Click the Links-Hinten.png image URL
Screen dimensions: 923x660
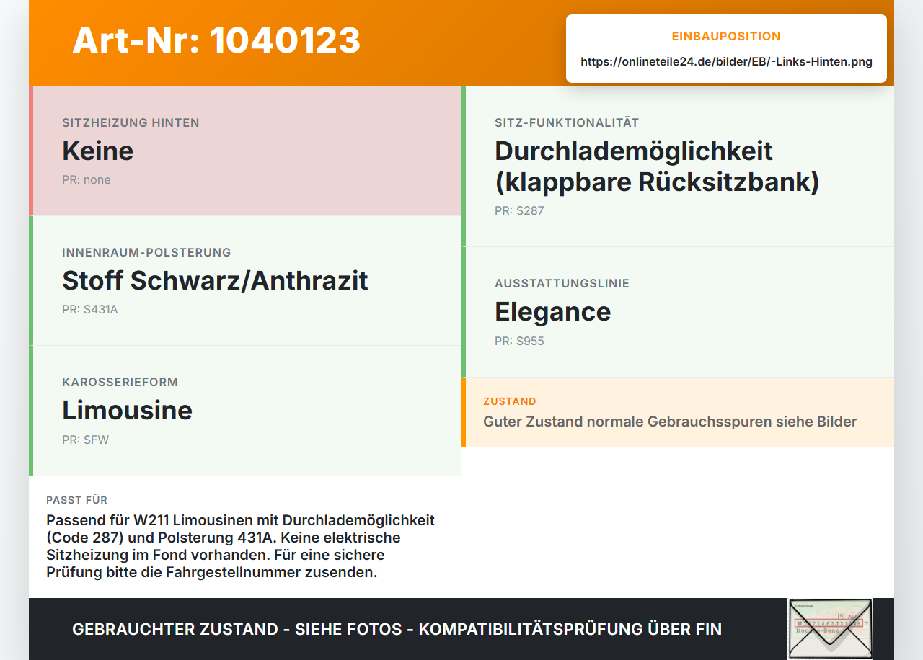tap(726, 61)
